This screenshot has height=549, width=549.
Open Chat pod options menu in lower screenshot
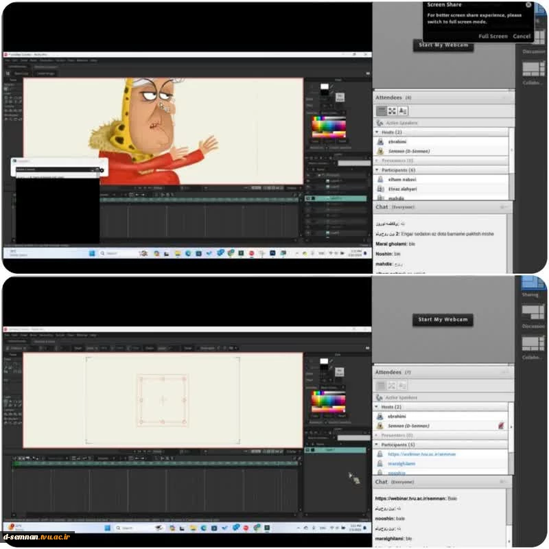click(503, 482)
